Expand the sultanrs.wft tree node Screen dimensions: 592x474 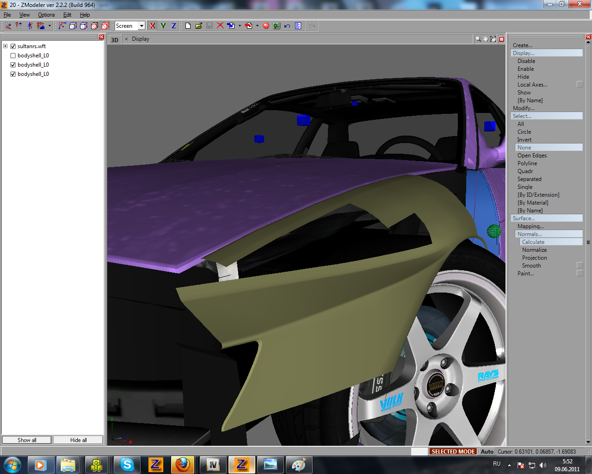pos(6,46)
